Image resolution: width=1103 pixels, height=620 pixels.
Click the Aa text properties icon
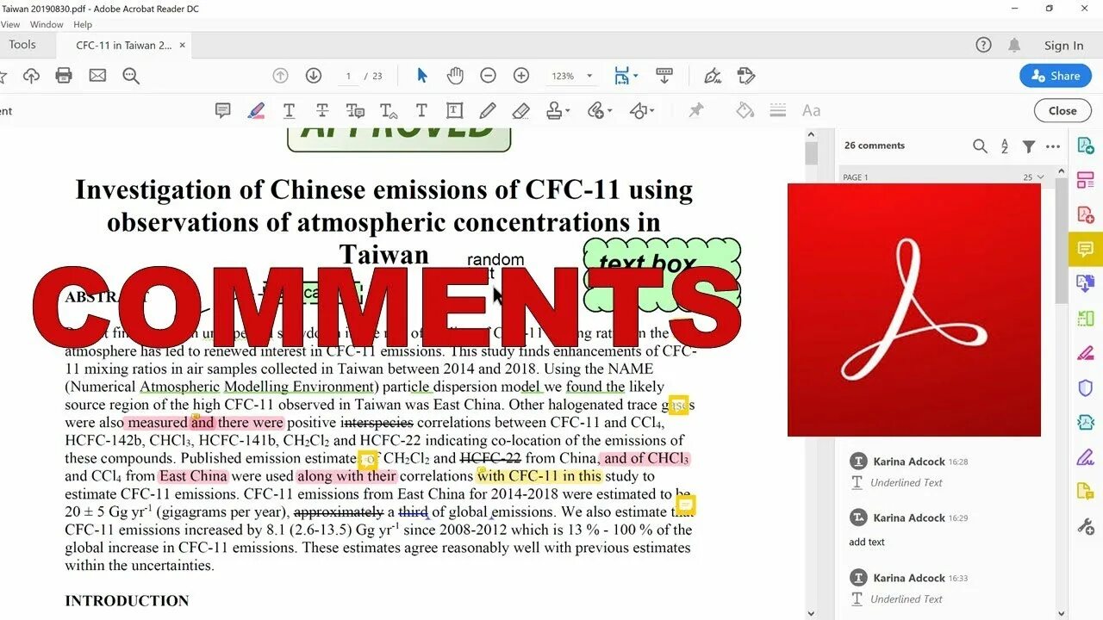pyautogui.click(x=811, y=110)
